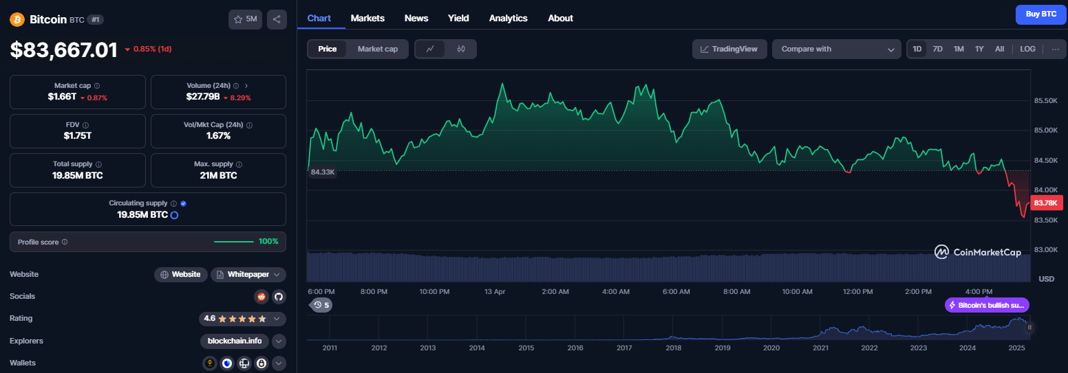The image size is (1068, 373).
Task: Open the About tab
Action: [560, 19]
